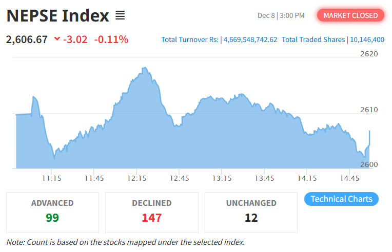Viewport: 392px width, 252px height.
Task: Click the chart peak near 12:15
Action: click(x=145, y=68)
